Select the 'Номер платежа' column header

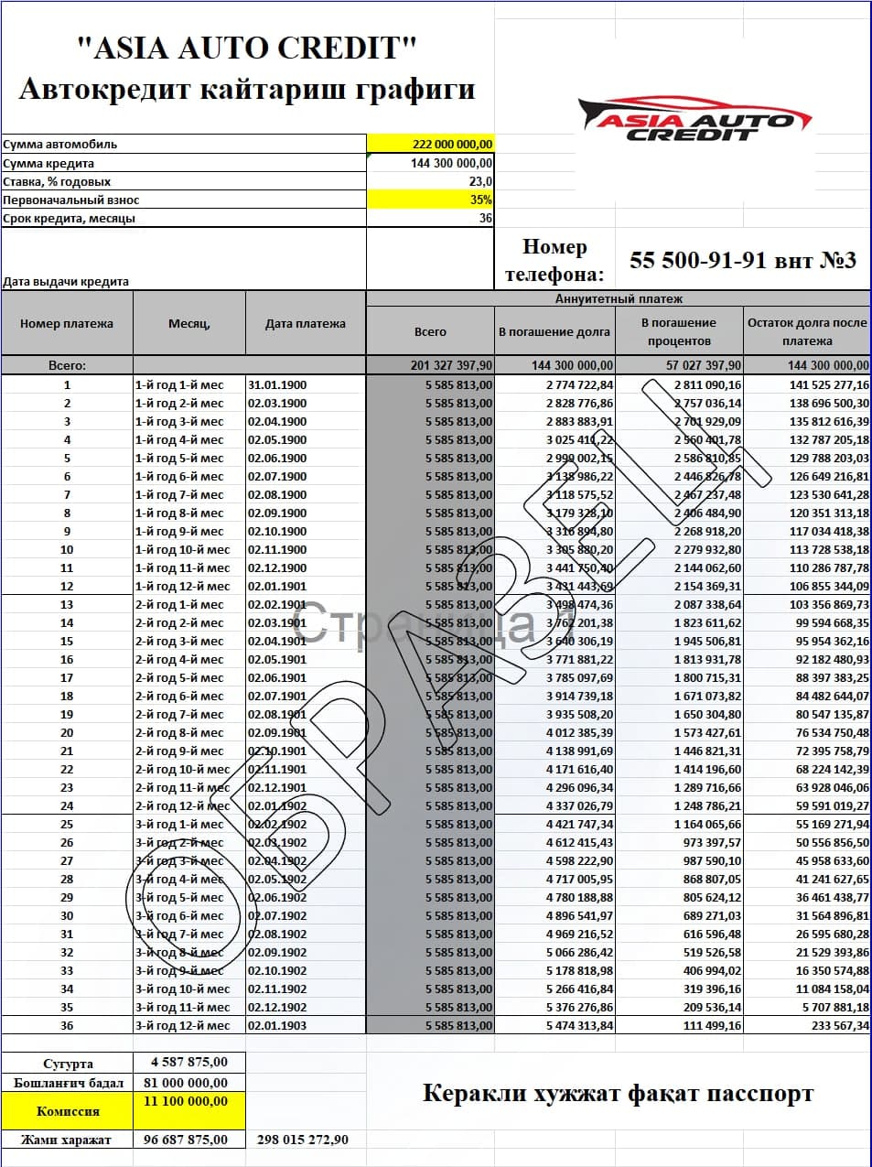[67, 323]
